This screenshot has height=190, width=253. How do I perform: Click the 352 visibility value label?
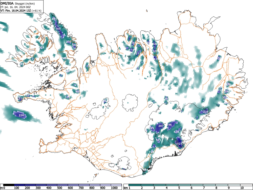(225, 97)
